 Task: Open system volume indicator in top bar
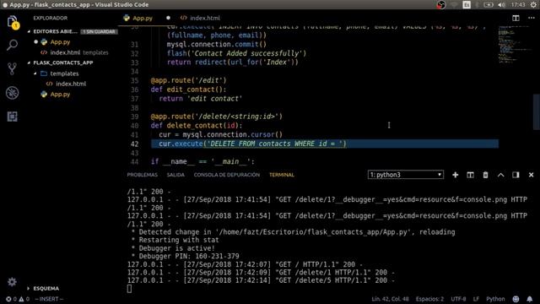[502, 5]
